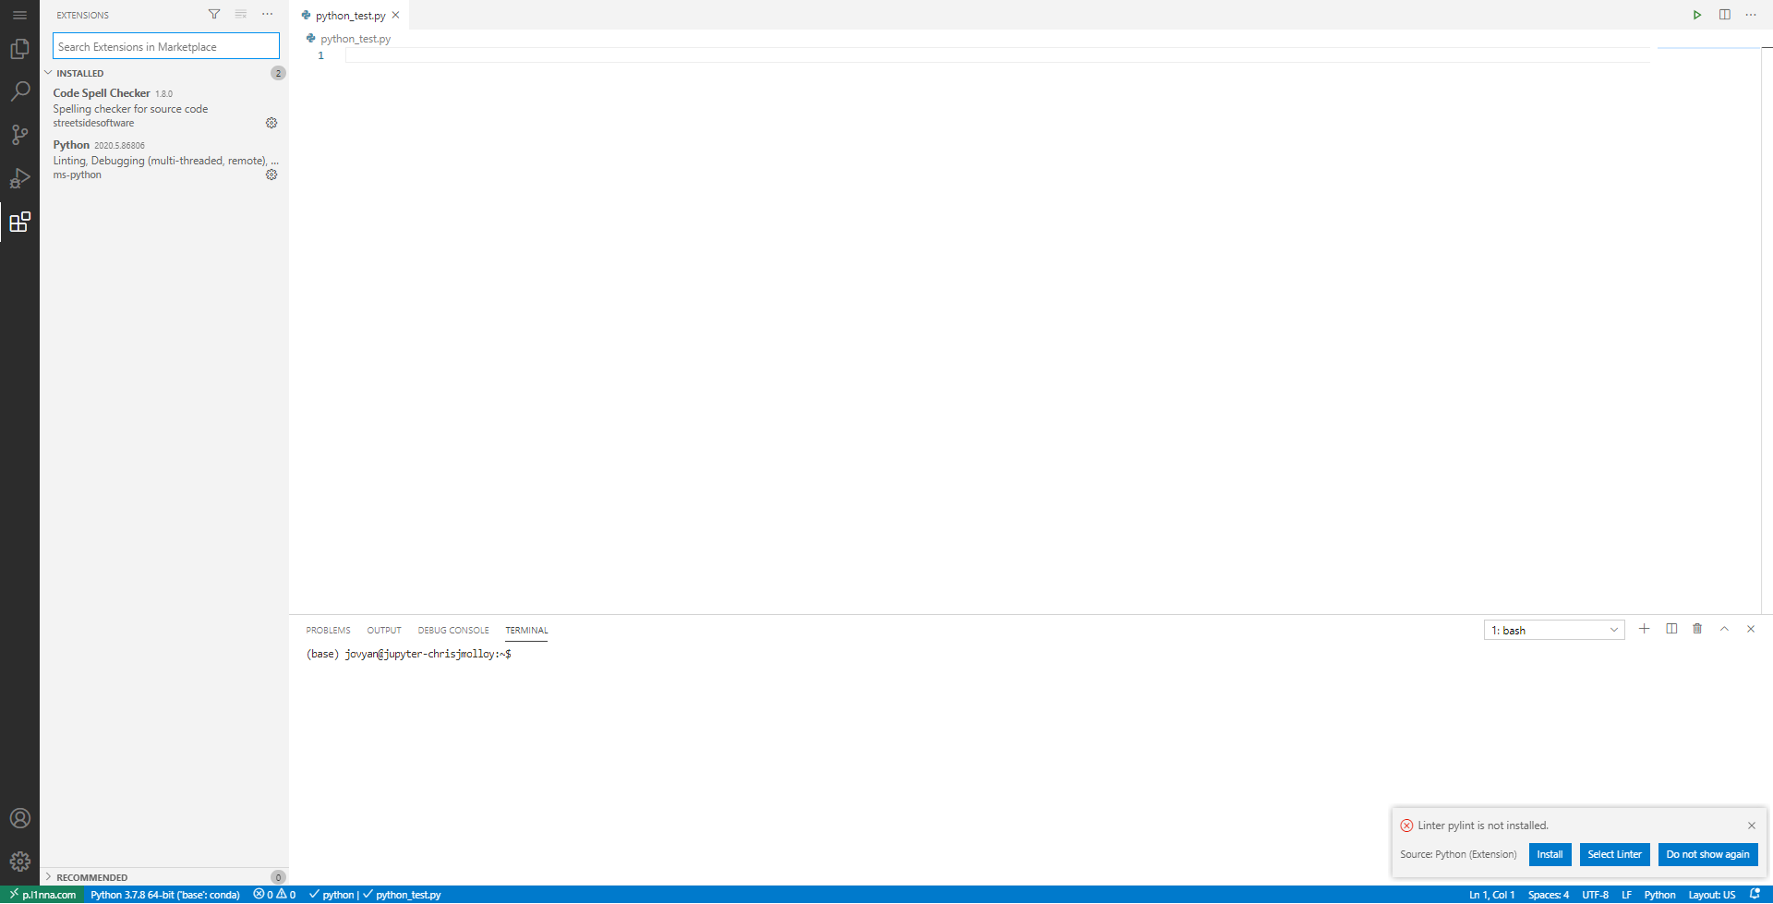Open Code Spell Checker manage gear
The height and width of the screenshot is (904, 1773).
coord(271,123)
